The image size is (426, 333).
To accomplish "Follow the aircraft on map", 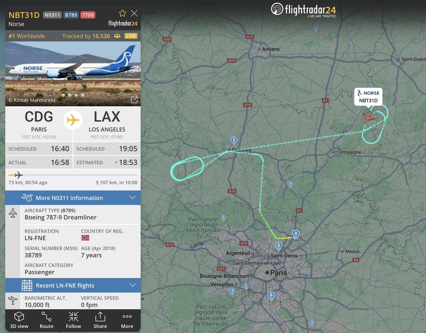I will coord(73,320).
